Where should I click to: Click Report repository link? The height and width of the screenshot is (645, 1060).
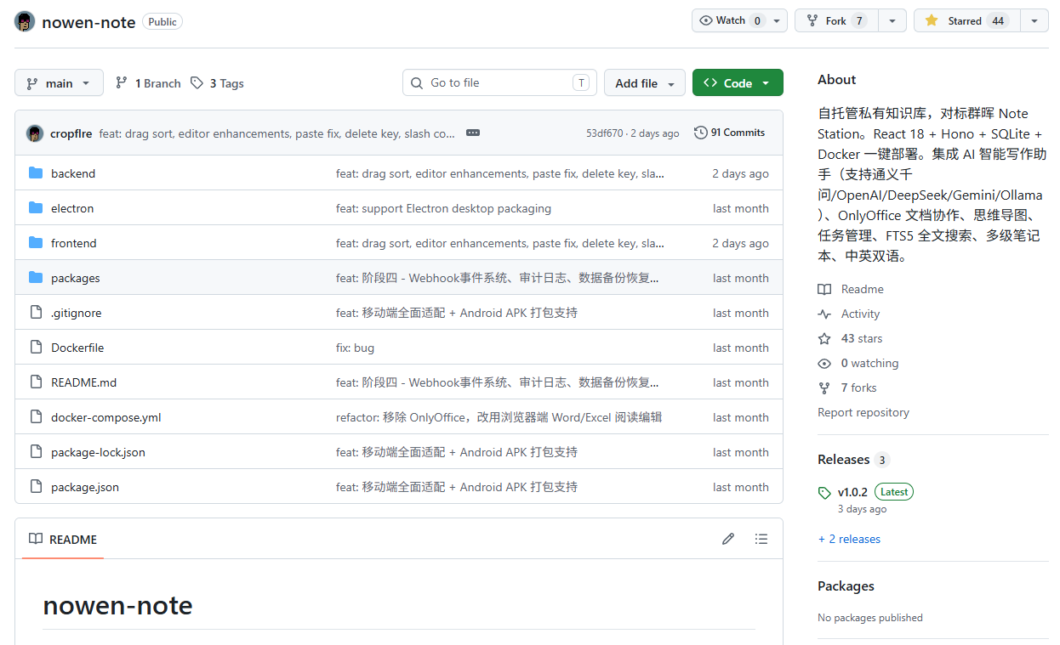tap(863, 412)
